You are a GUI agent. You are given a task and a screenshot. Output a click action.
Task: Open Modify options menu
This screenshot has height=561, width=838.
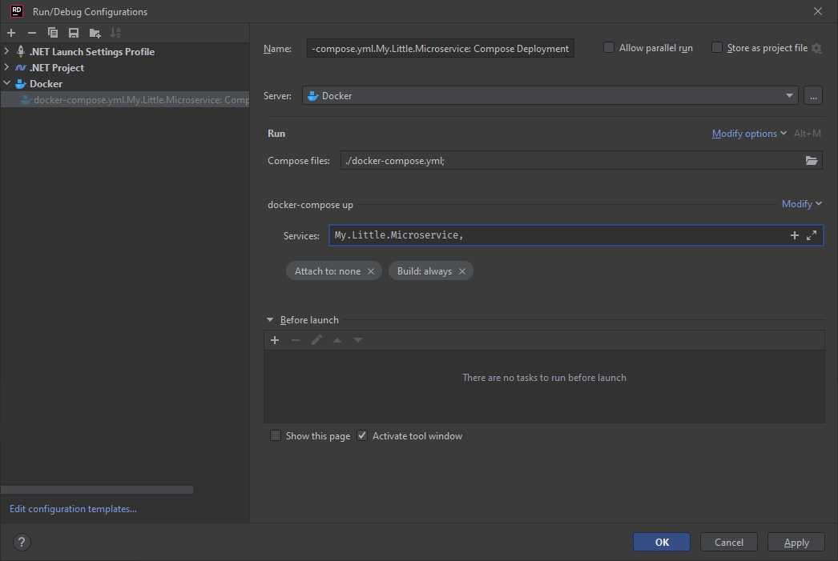click(x=746, y=133)
